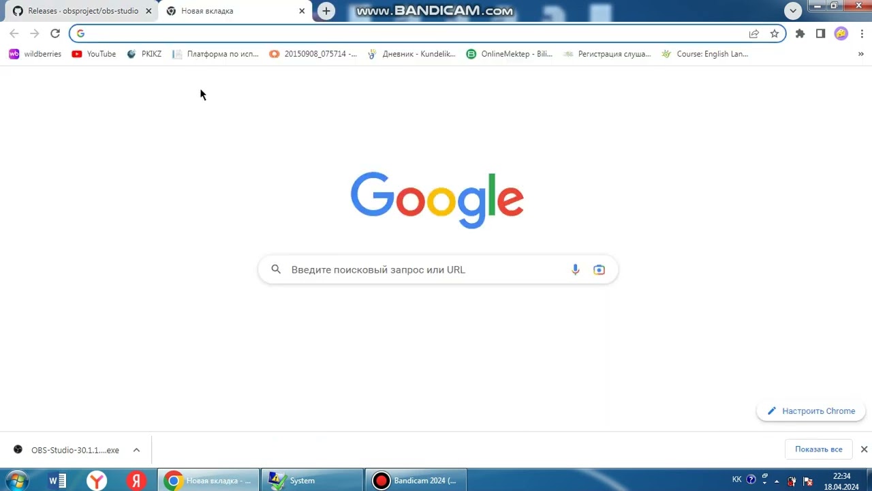Open the tab search dropdown arrow

tap(792, 11)
